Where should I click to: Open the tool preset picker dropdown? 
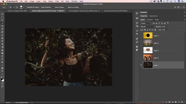6,8
